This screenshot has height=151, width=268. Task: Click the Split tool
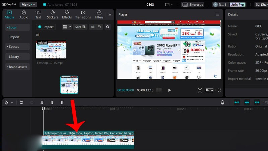42,102
